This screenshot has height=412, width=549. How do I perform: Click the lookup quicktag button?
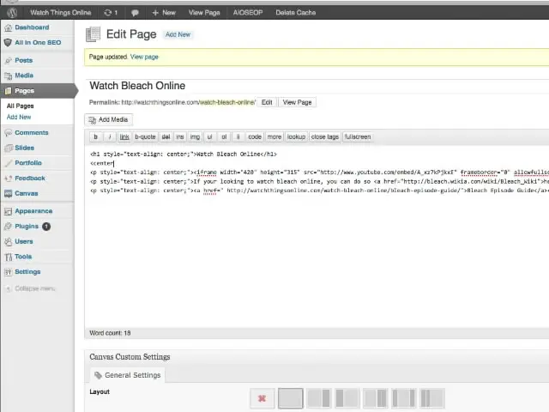click(x=296, y=137)
